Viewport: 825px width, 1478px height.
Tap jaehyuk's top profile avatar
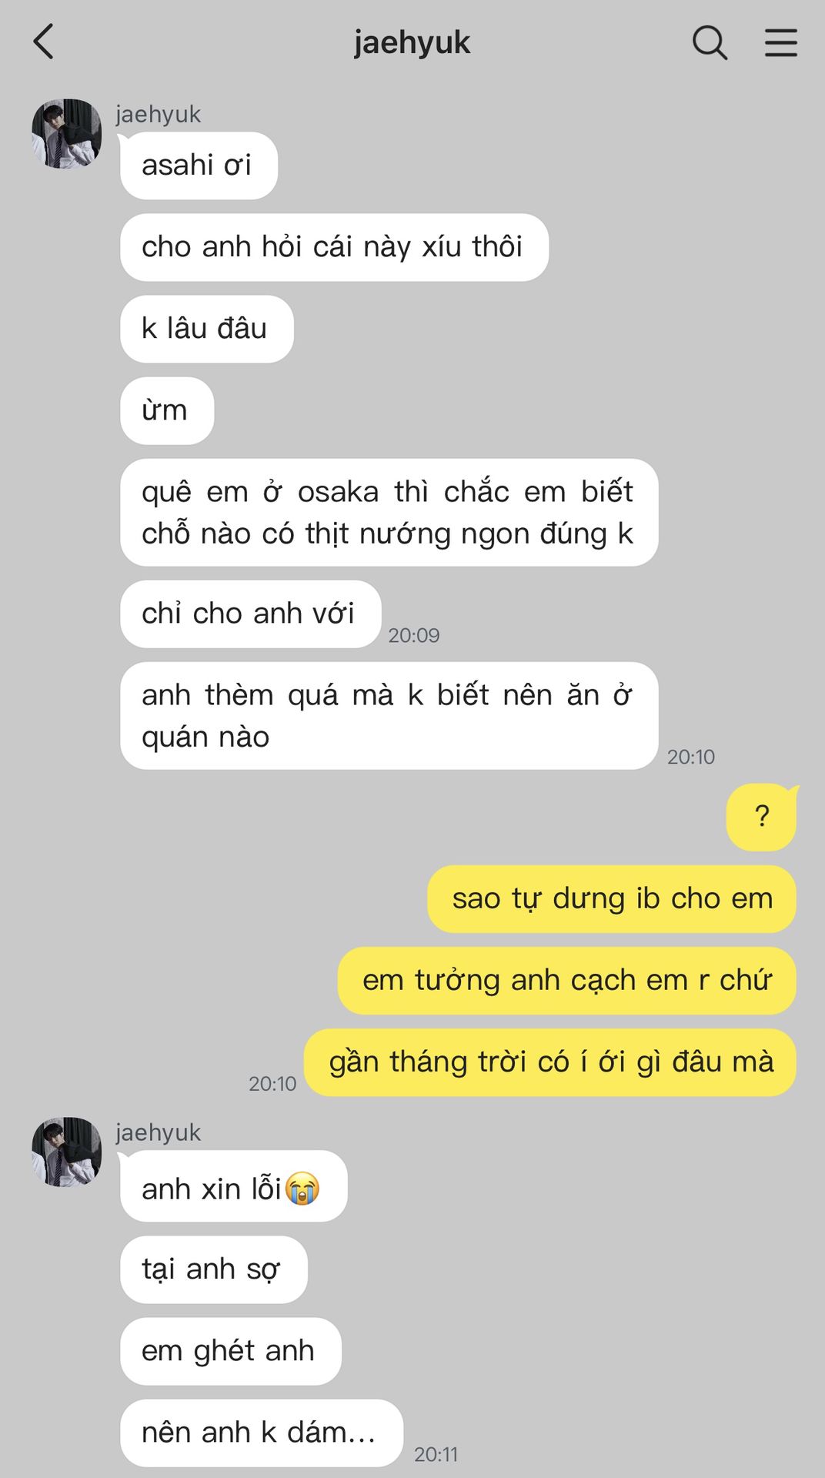[x=66, y=133]
